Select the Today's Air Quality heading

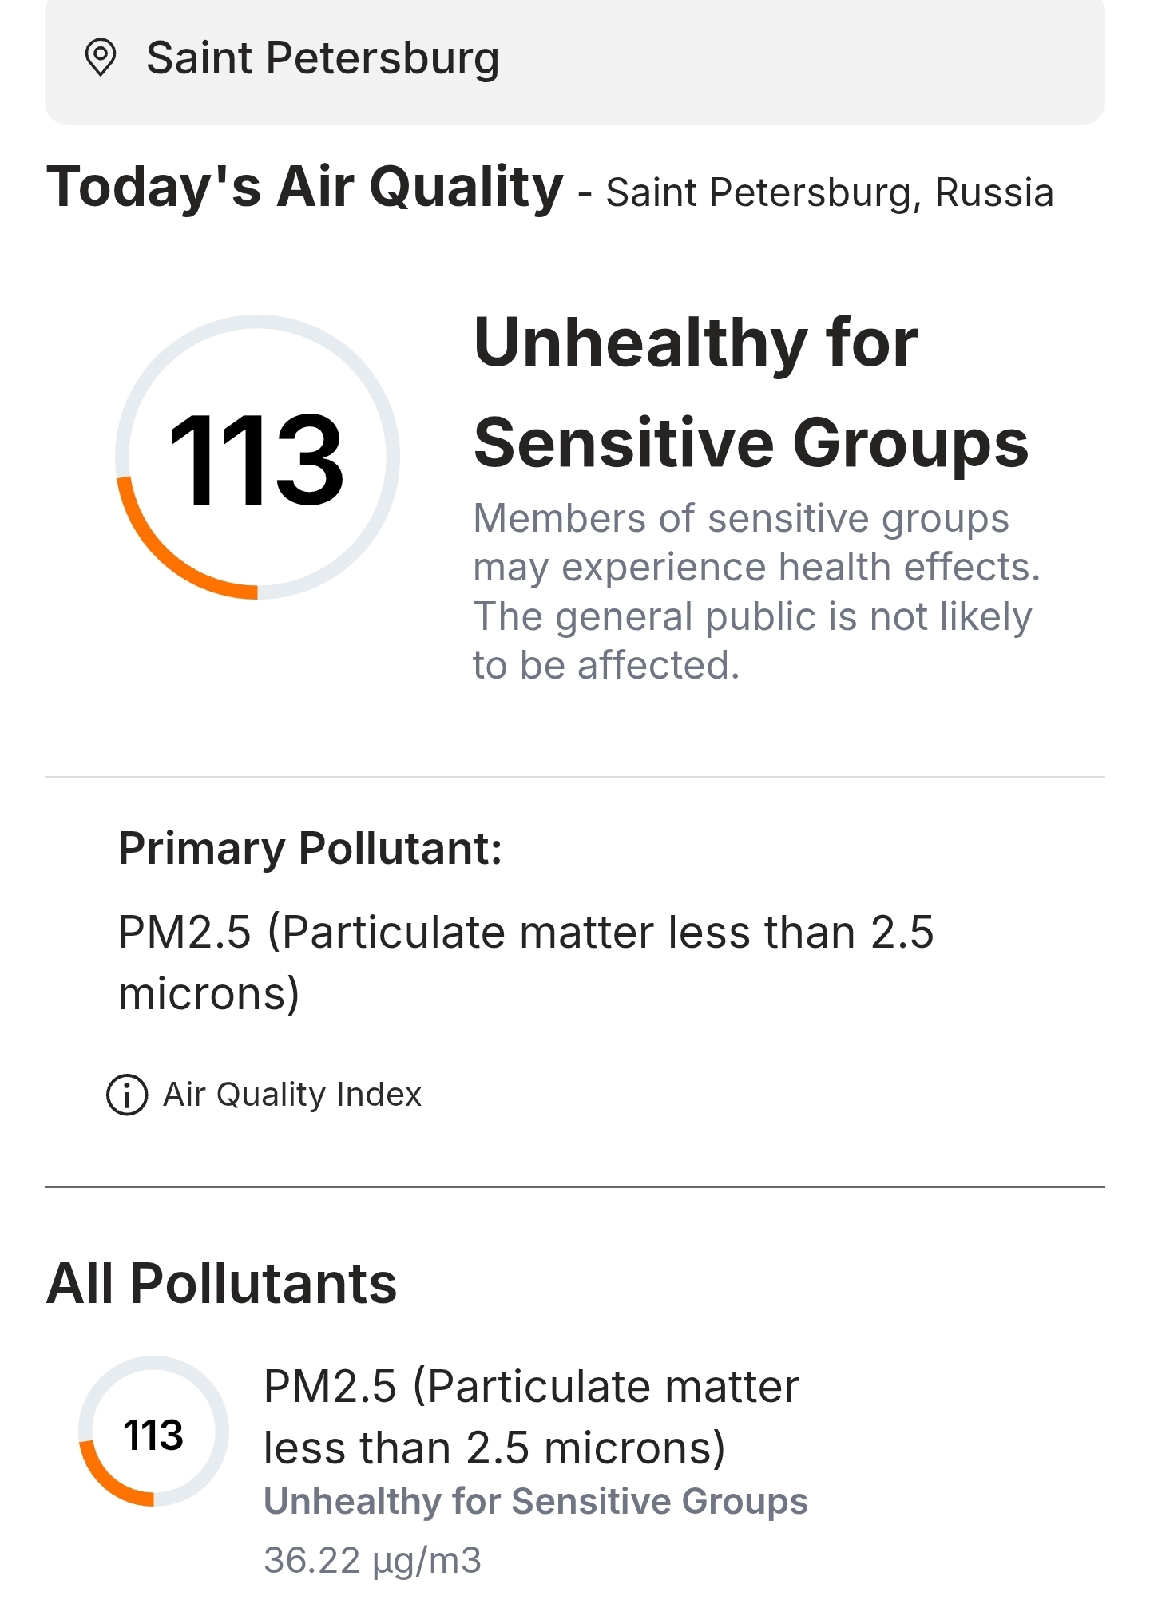(305, 188)
